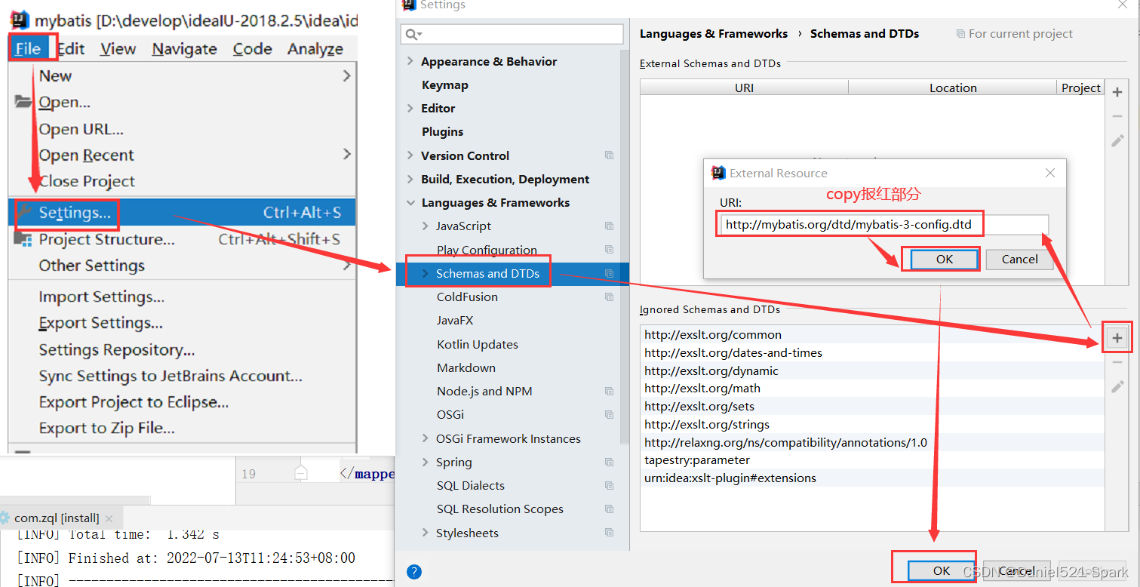This screenshot has height=587, width=1140.
Task: Open the Code menu
Action: [252, 49]
